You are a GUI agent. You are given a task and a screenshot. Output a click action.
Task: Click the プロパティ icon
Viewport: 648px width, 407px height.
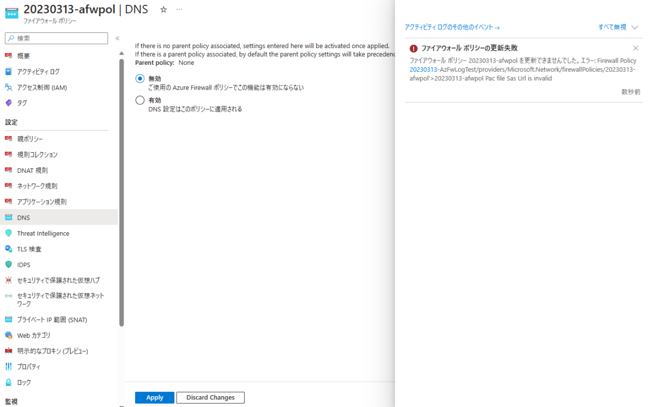tap(8, 367)
